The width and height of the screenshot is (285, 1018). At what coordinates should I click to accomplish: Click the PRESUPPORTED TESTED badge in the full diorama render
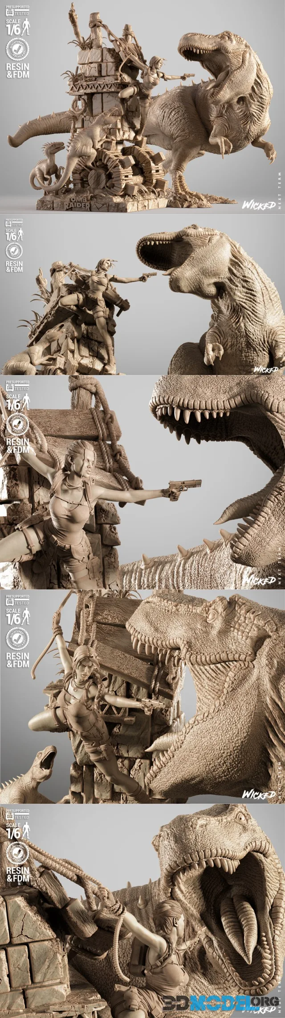click(18, 11)
